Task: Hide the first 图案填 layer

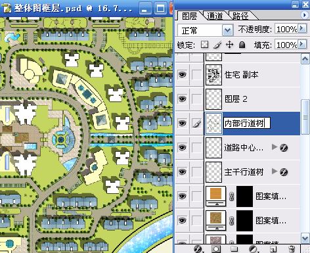Action: [182, 196]
